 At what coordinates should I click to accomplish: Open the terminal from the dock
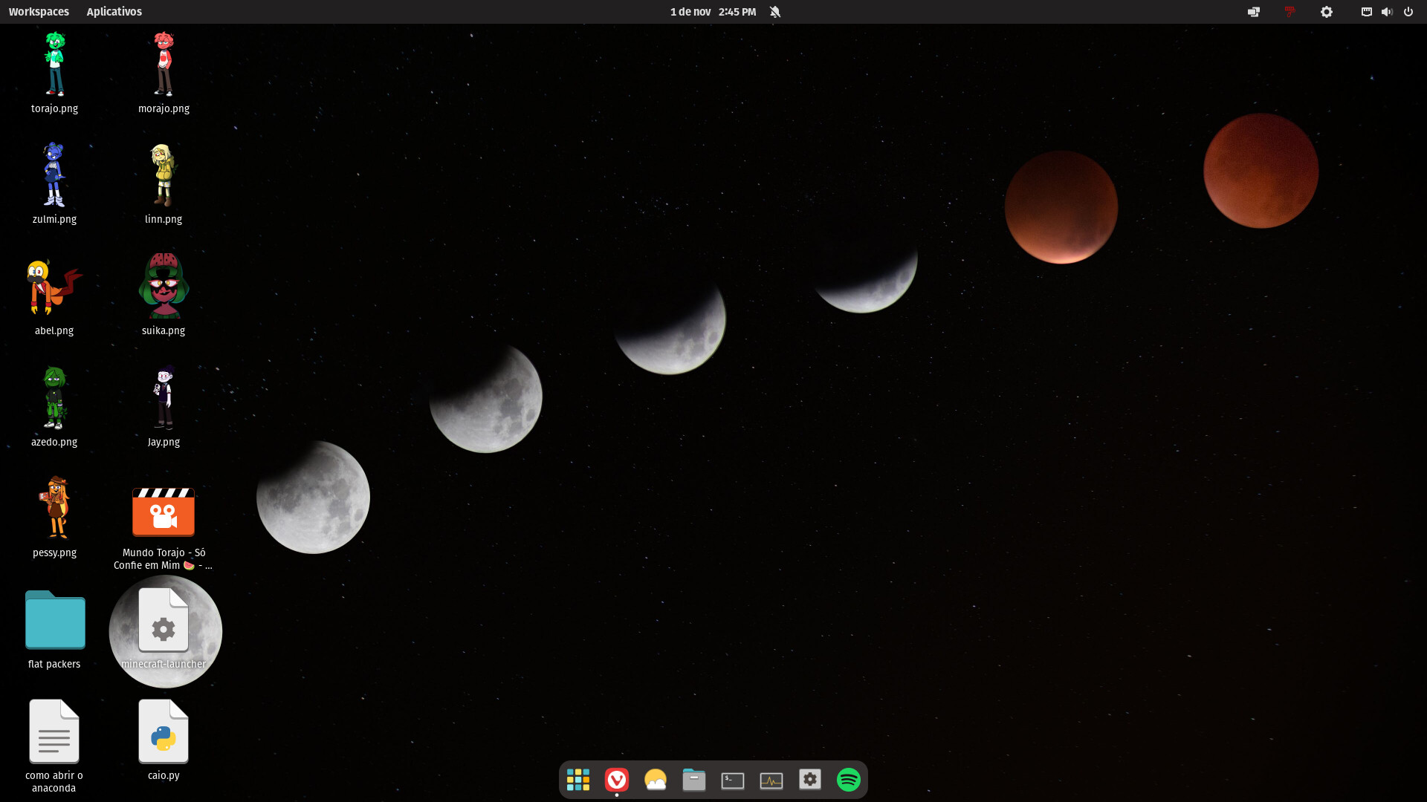pos(732,780)
